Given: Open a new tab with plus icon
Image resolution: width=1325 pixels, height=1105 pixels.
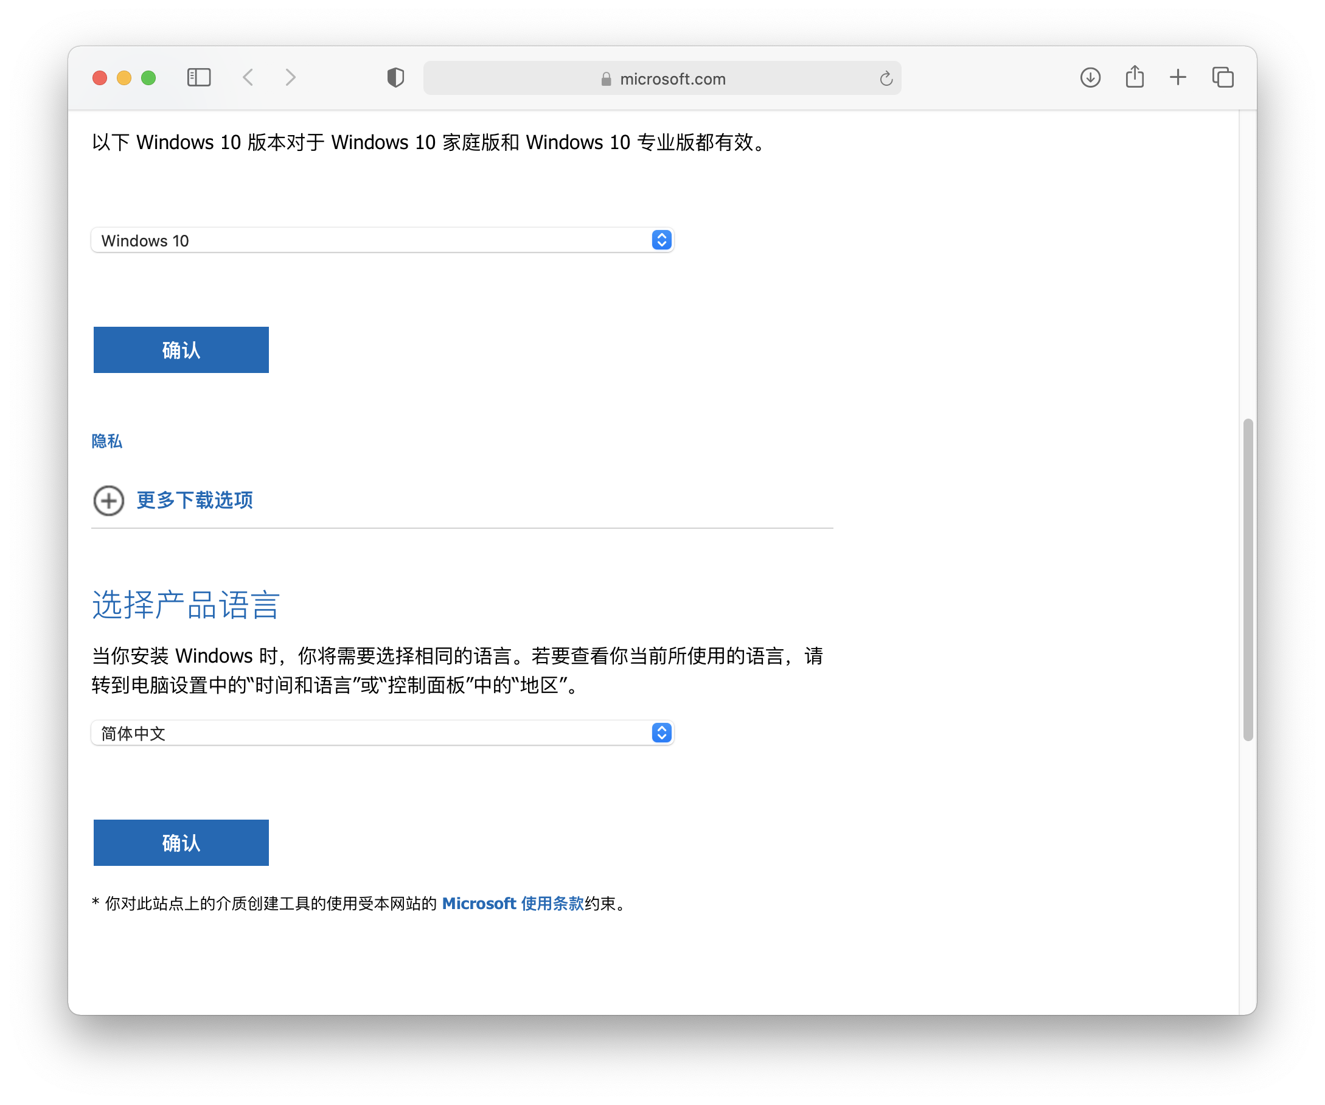Looking at the screenshot, I should [x=1178, y=78].
